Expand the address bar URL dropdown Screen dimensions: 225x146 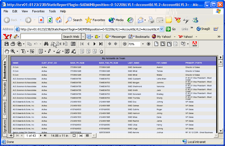point(161,29)
